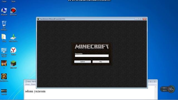Click the MINECRAFT logo in launcher
Screen dimensions: 178x100
click(x=92, y=47)
